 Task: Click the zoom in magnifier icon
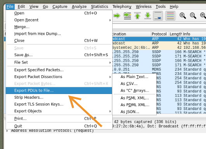pos(183,16)
